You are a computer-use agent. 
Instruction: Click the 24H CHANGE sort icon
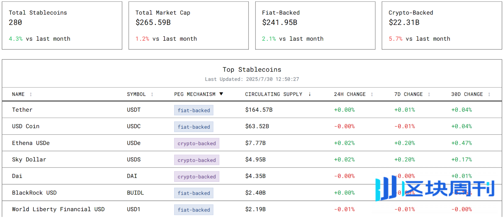click(x=372, y=94)
